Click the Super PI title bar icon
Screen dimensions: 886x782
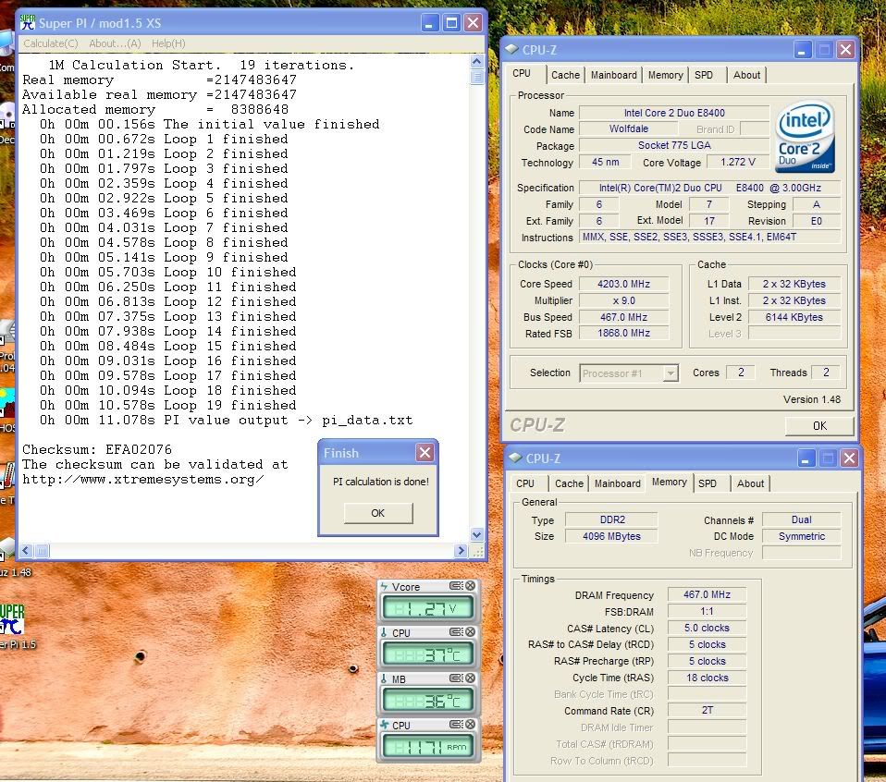coord(28,22)
